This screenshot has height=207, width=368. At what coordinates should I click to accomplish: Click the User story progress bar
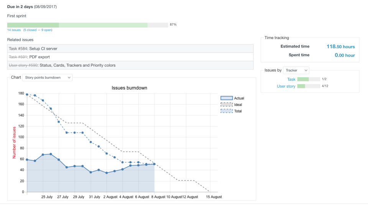(309, 86)
